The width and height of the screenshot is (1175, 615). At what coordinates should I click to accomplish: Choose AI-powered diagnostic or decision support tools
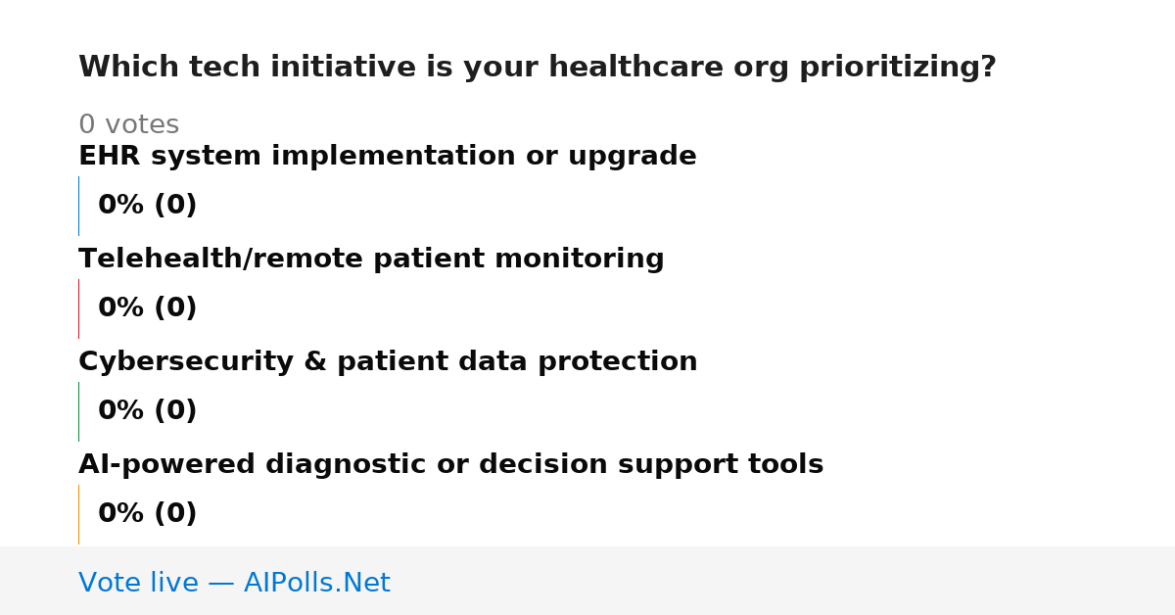click(450, 465)
